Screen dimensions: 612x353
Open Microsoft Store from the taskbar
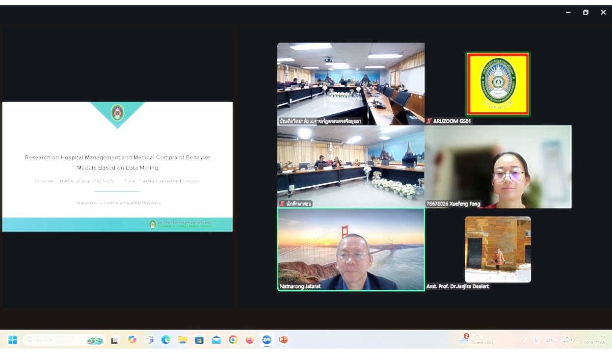tap(199, 340)
